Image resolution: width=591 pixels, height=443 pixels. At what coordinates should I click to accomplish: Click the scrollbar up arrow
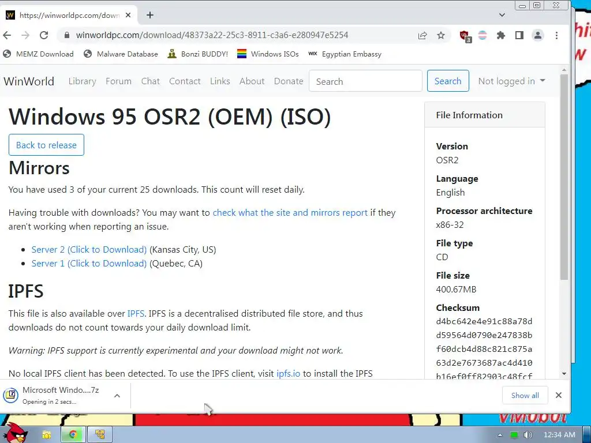(564, 70)
